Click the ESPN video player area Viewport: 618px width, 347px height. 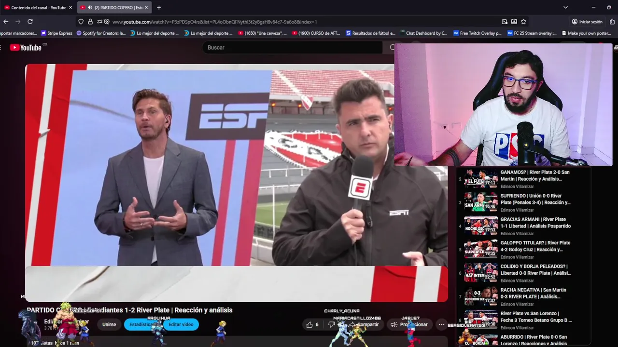(237, 183)
